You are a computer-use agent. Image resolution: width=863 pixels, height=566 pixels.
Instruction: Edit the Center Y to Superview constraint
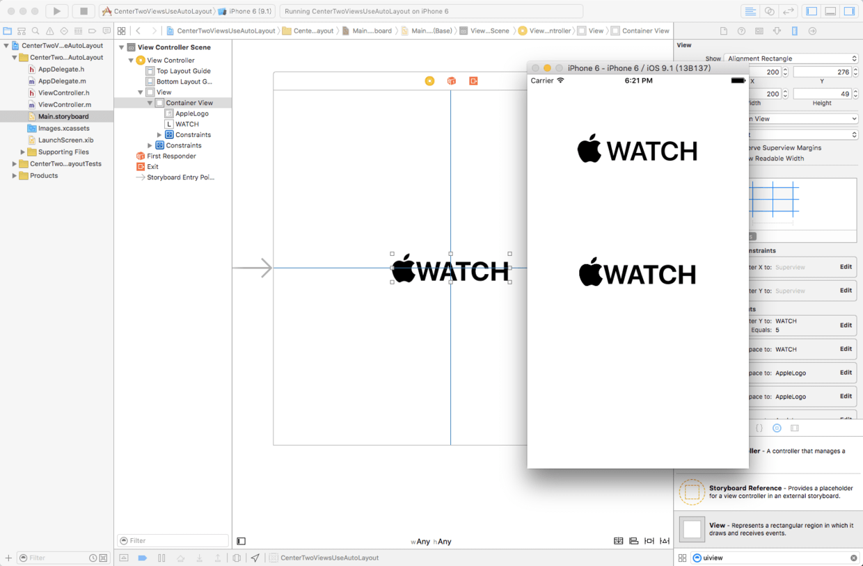(x=846, y=291)
